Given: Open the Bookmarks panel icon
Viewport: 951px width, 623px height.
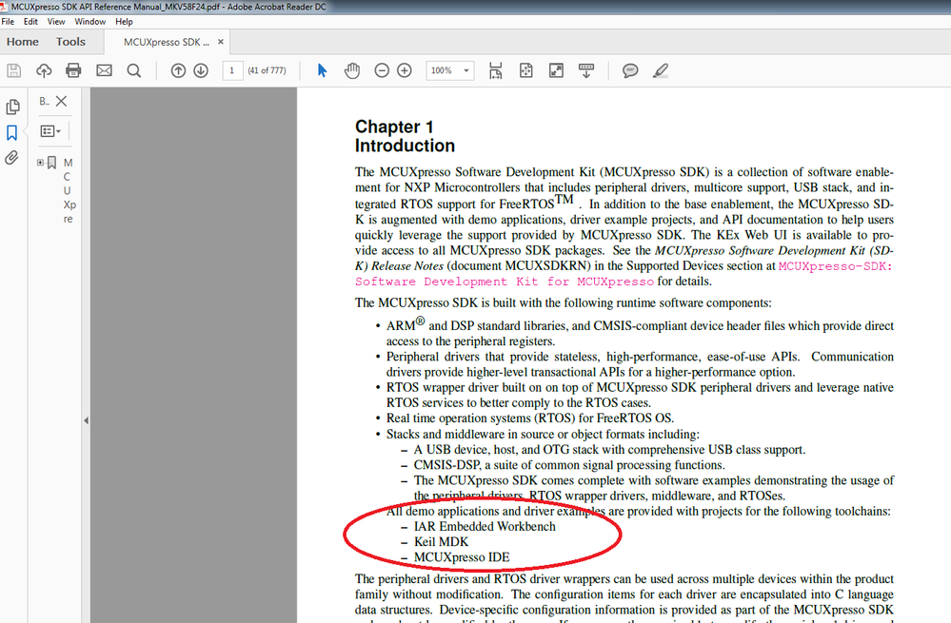Looking at the screenshot, I should point(11,133).
